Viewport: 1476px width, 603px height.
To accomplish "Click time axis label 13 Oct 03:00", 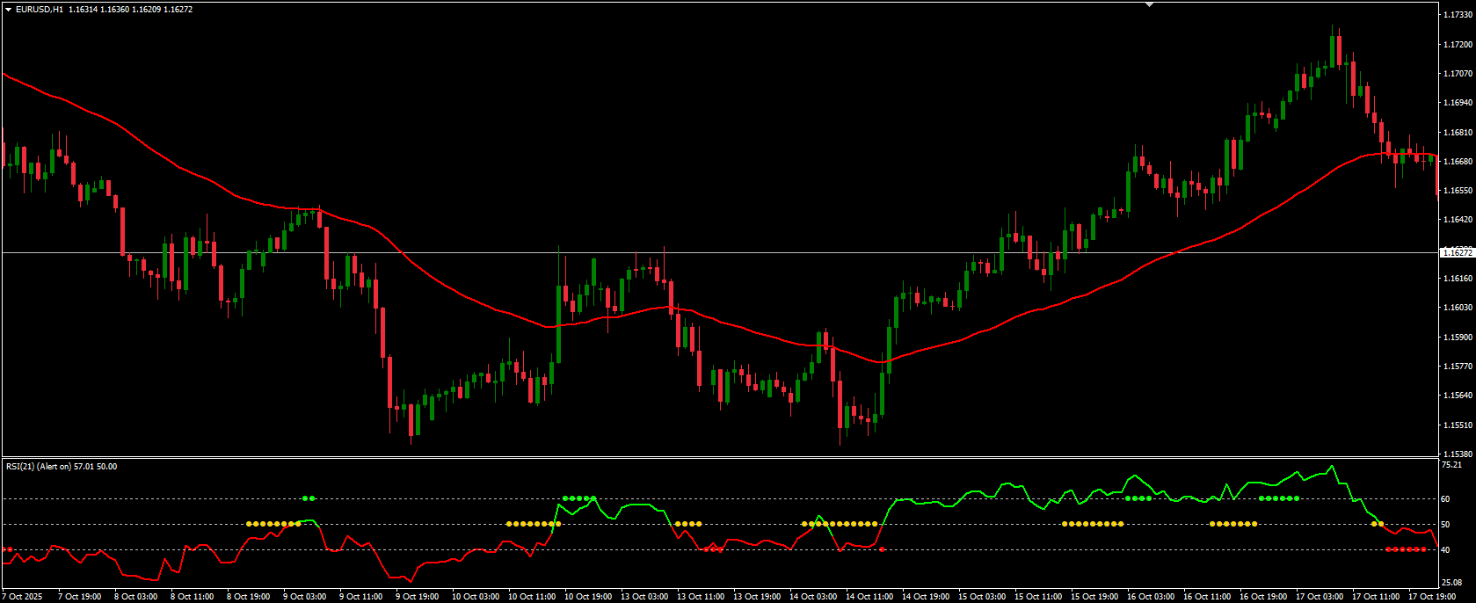I will [644, 597].
